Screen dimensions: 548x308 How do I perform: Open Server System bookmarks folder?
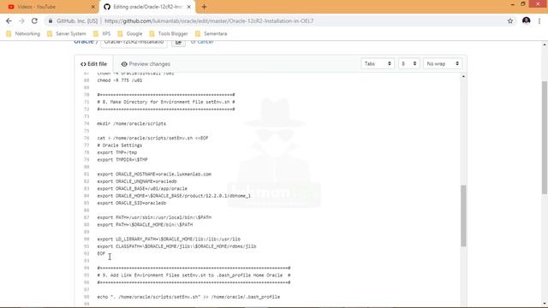(x=67, y=33)
